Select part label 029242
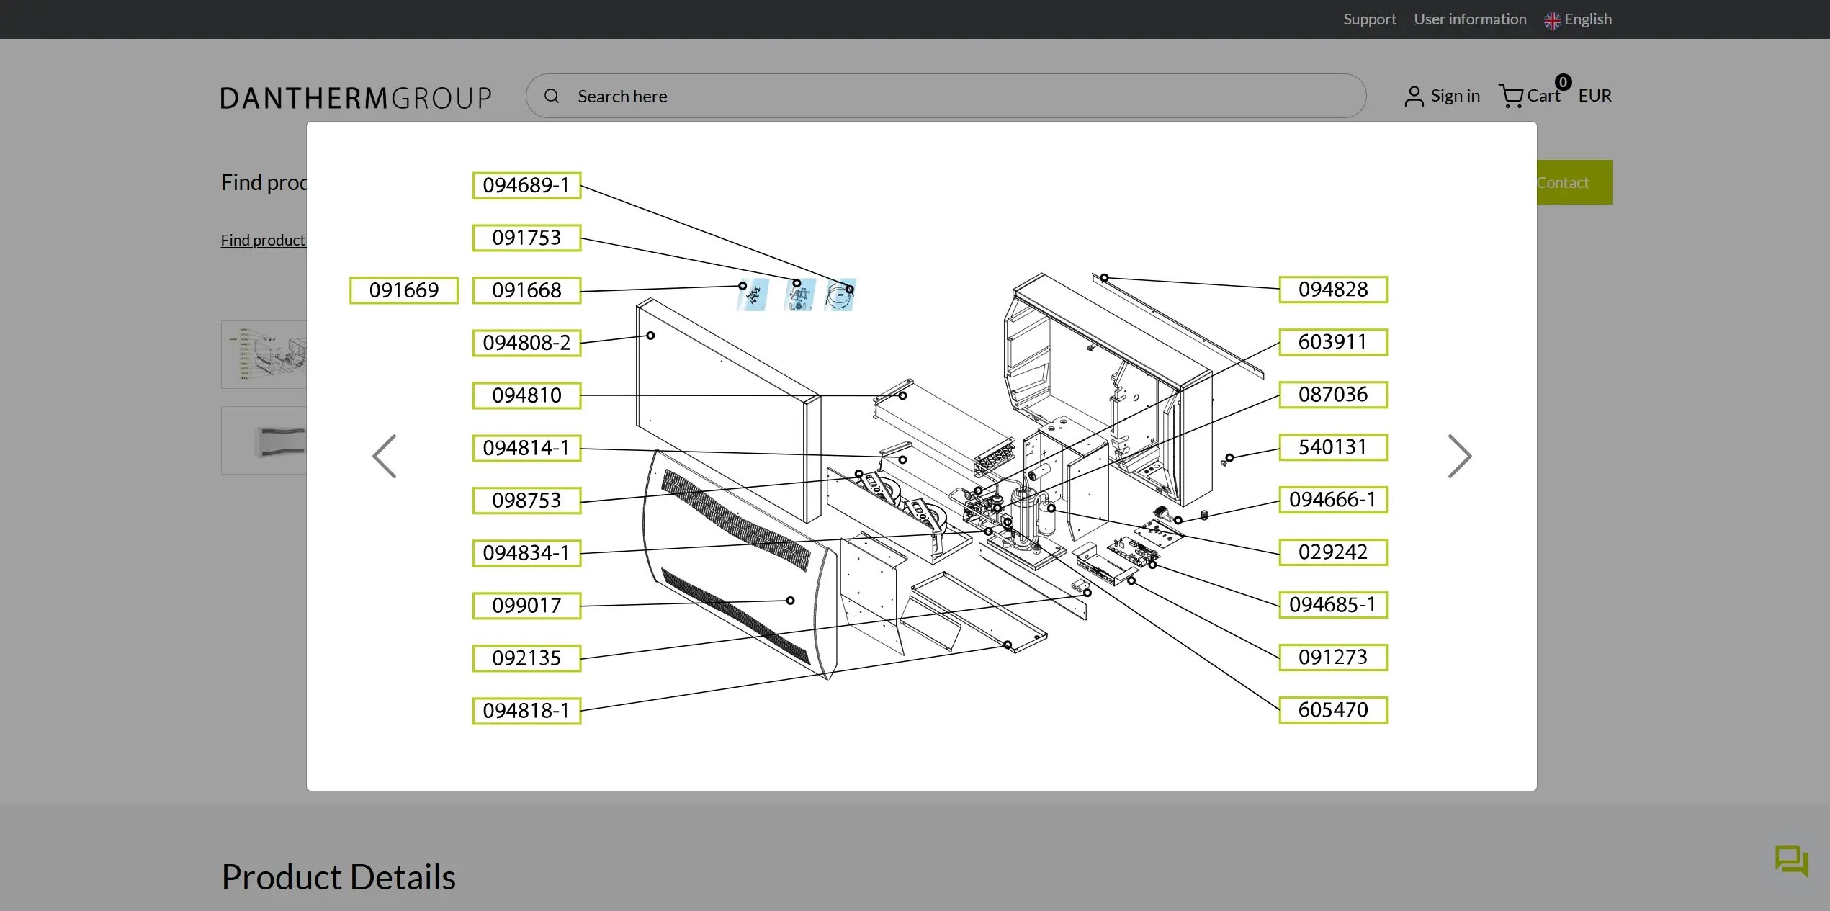Image resolution: width=1830 pixels, height=911 pixels. (x=1333, y=552)
